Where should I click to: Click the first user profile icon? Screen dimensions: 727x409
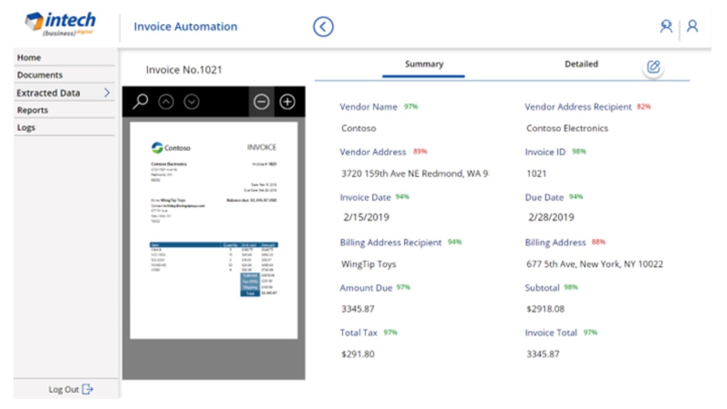pos(666,26)
